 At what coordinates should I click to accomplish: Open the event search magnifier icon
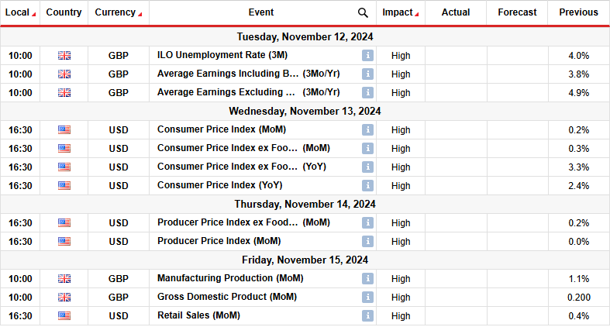363,13
